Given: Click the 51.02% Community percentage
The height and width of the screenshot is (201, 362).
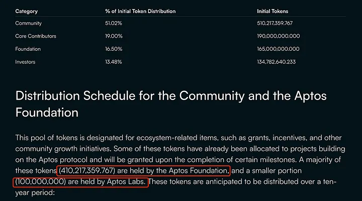Looking at the screenshot, I should 113,23.
